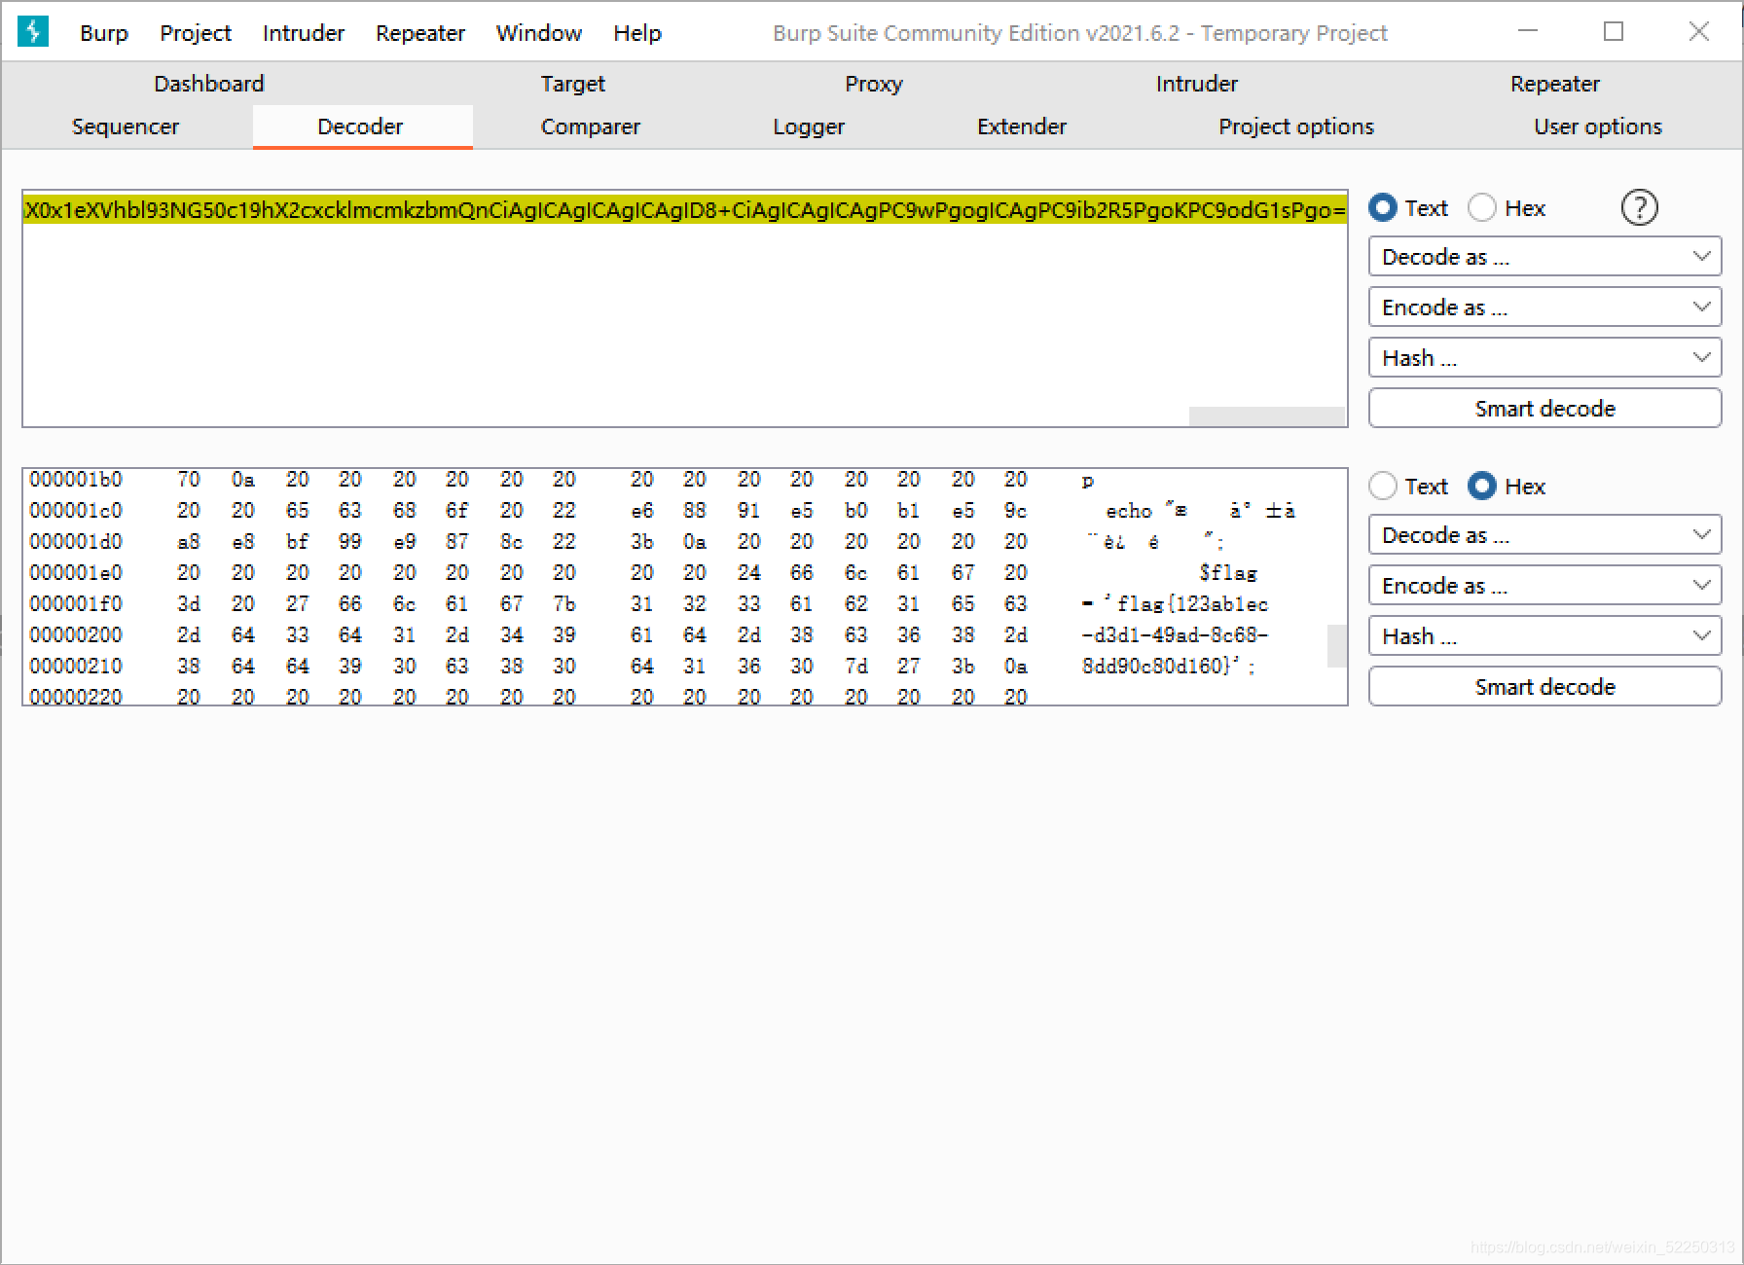Switch to the Dashboard tab
Screen dimensions: 1744x1265
tap(209, 84)
